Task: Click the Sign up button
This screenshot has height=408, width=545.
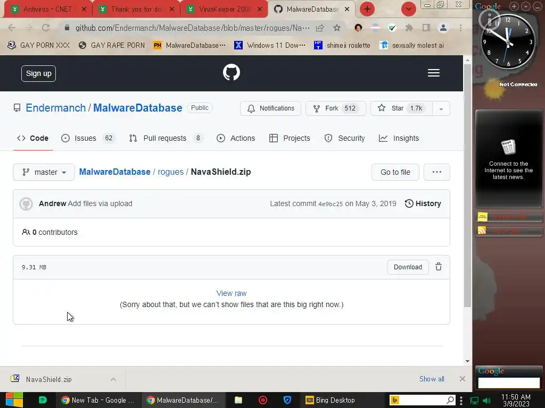Action: pos(38,73)
